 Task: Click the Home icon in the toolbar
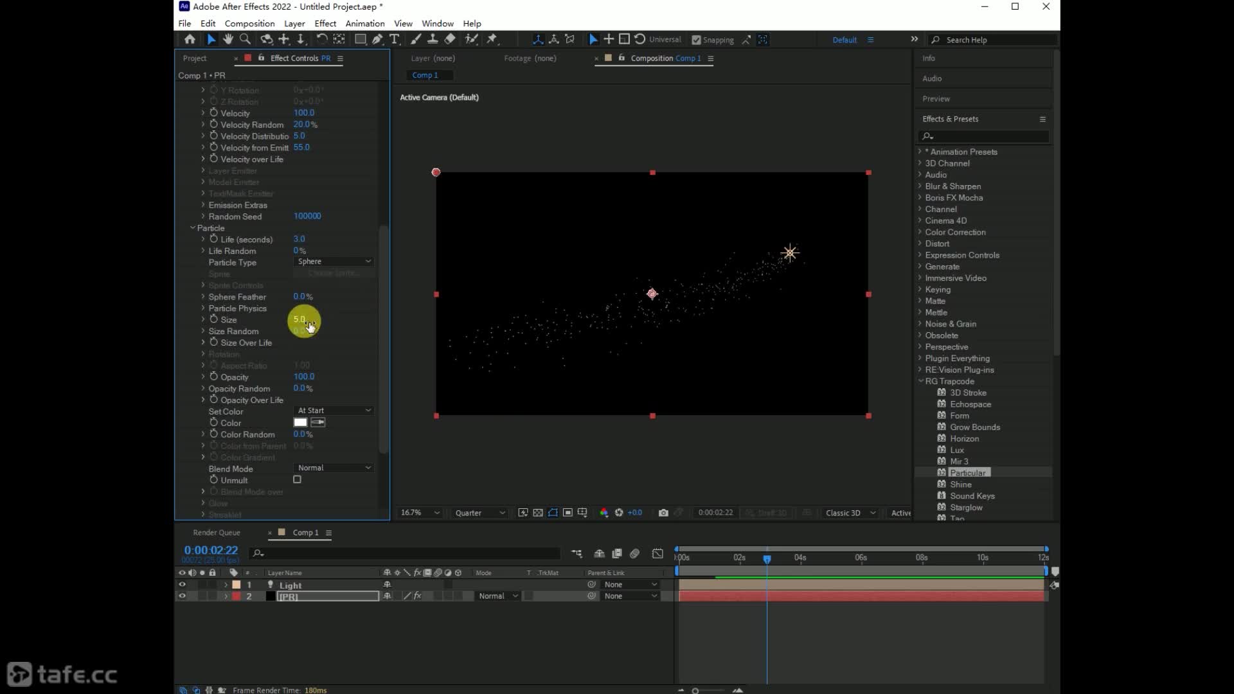click(190, 39)
